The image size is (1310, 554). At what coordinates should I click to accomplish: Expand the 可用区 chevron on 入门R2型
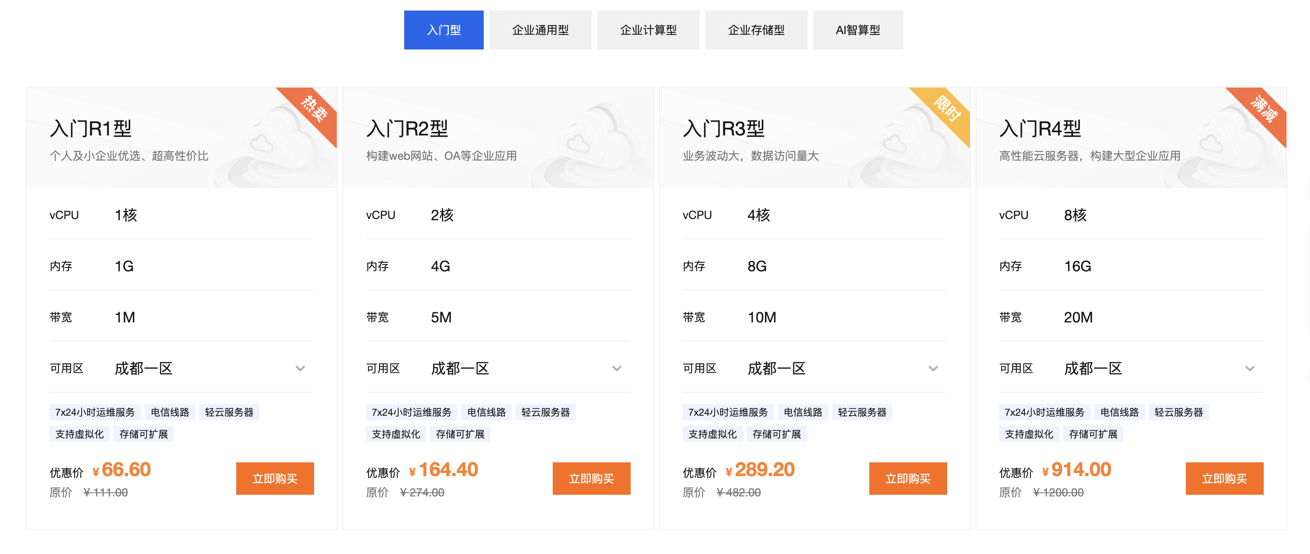(616, 369)
